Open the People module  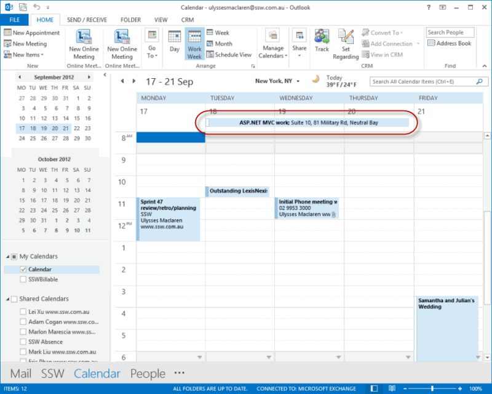tap(148, 373)
